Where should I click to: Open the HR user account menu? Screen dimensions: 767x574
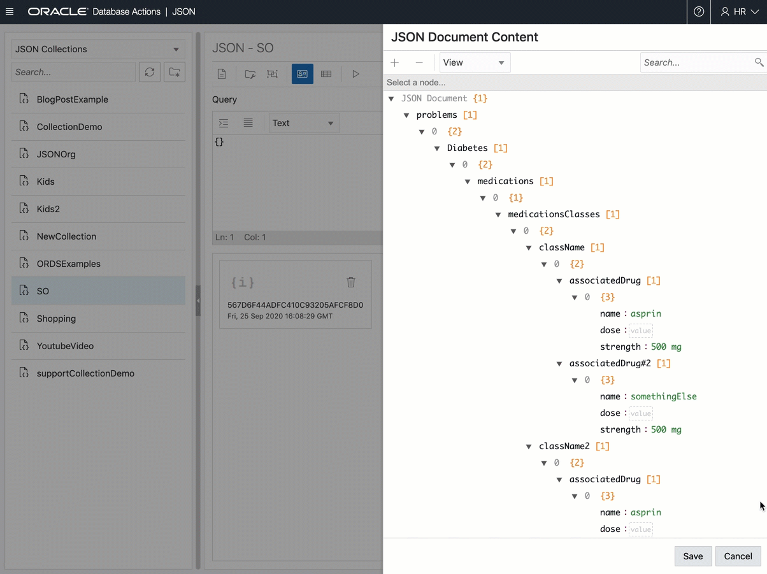739,11
